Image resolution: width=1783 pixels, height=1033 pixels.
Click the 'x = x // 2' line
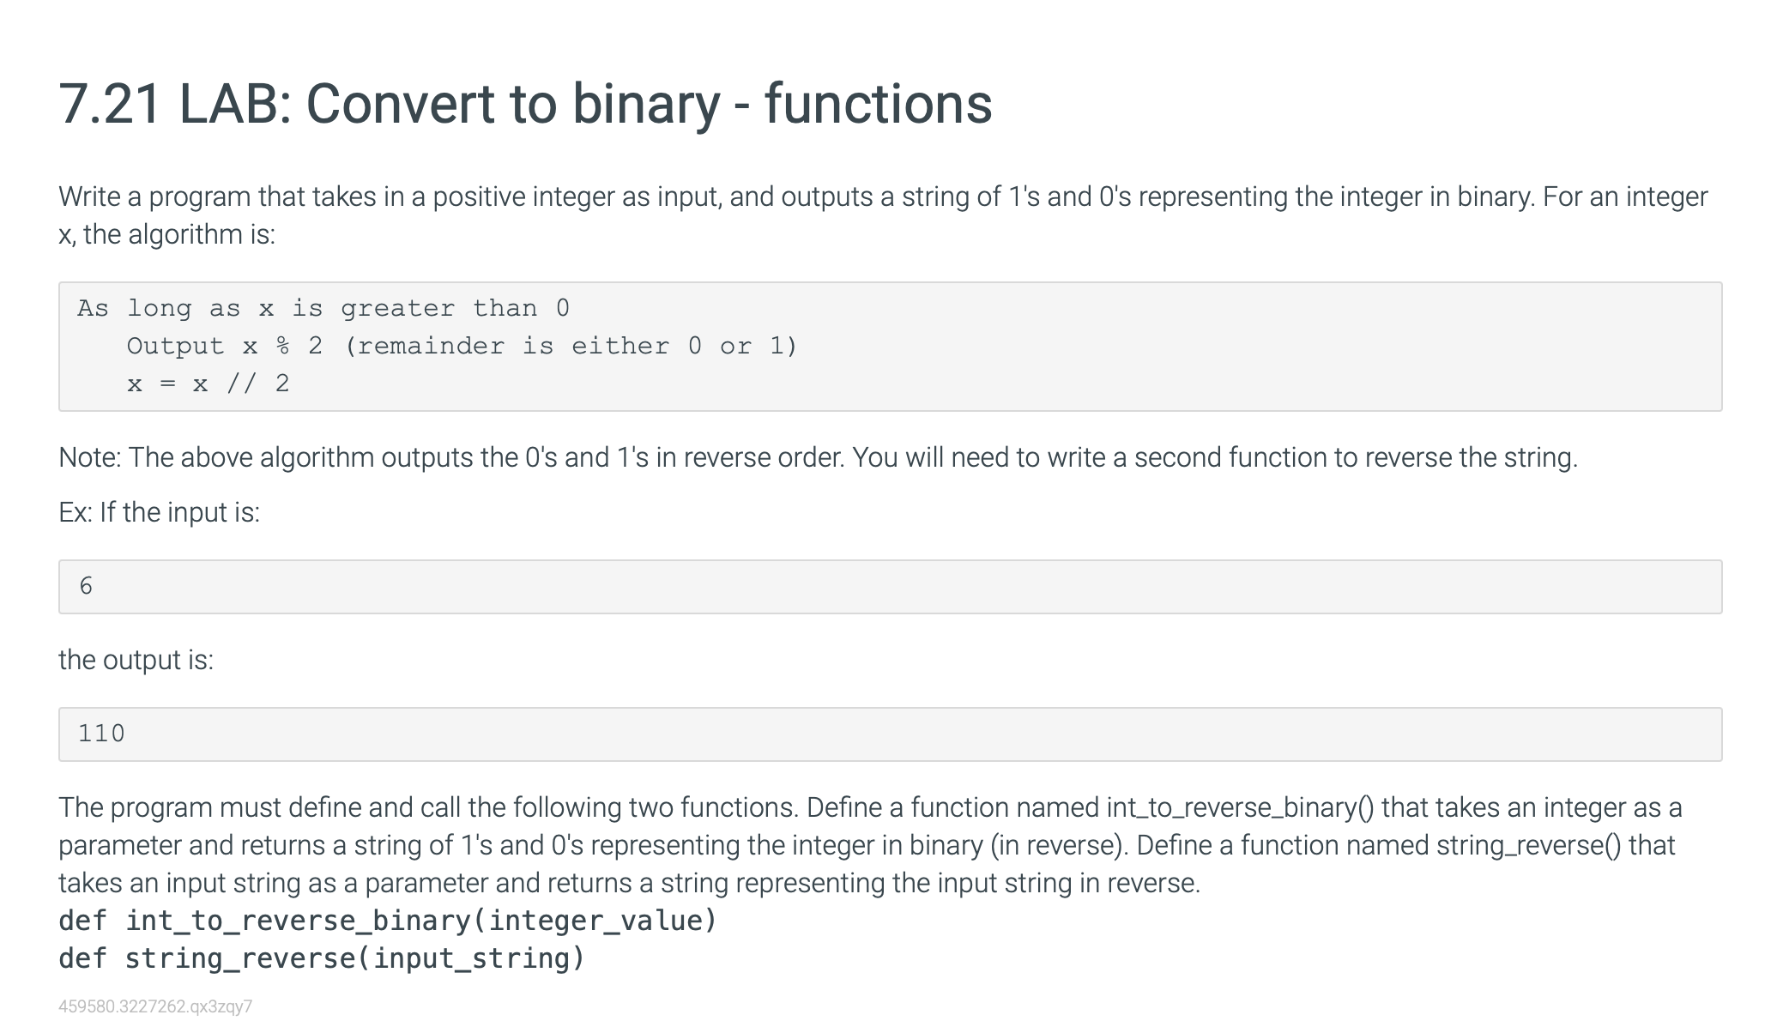[x=208, y=384]
